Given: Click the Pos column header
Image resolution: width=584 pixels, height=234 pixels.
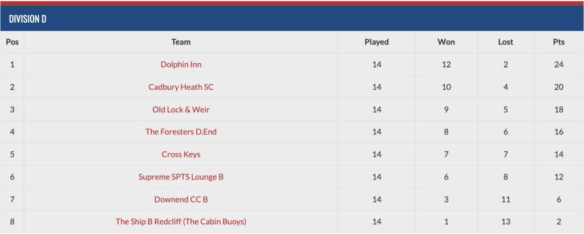Looking at the screenshot, I should click(x=13, y=42).
